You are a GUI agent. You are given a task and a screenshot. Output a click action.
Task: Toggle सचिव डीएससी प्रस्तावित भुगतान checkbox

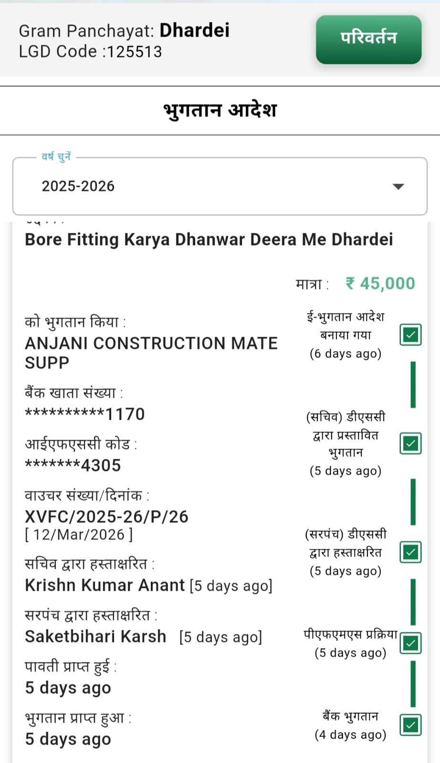[410, 443]
